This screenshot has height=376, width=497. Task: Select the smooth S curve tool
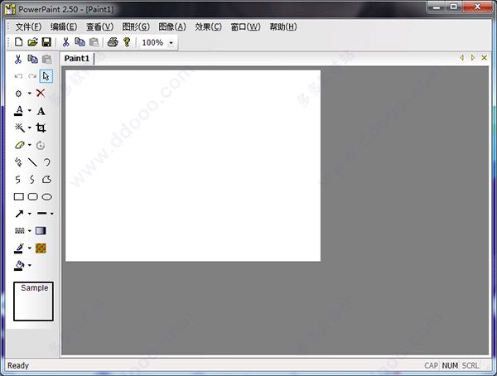[32, 180]
